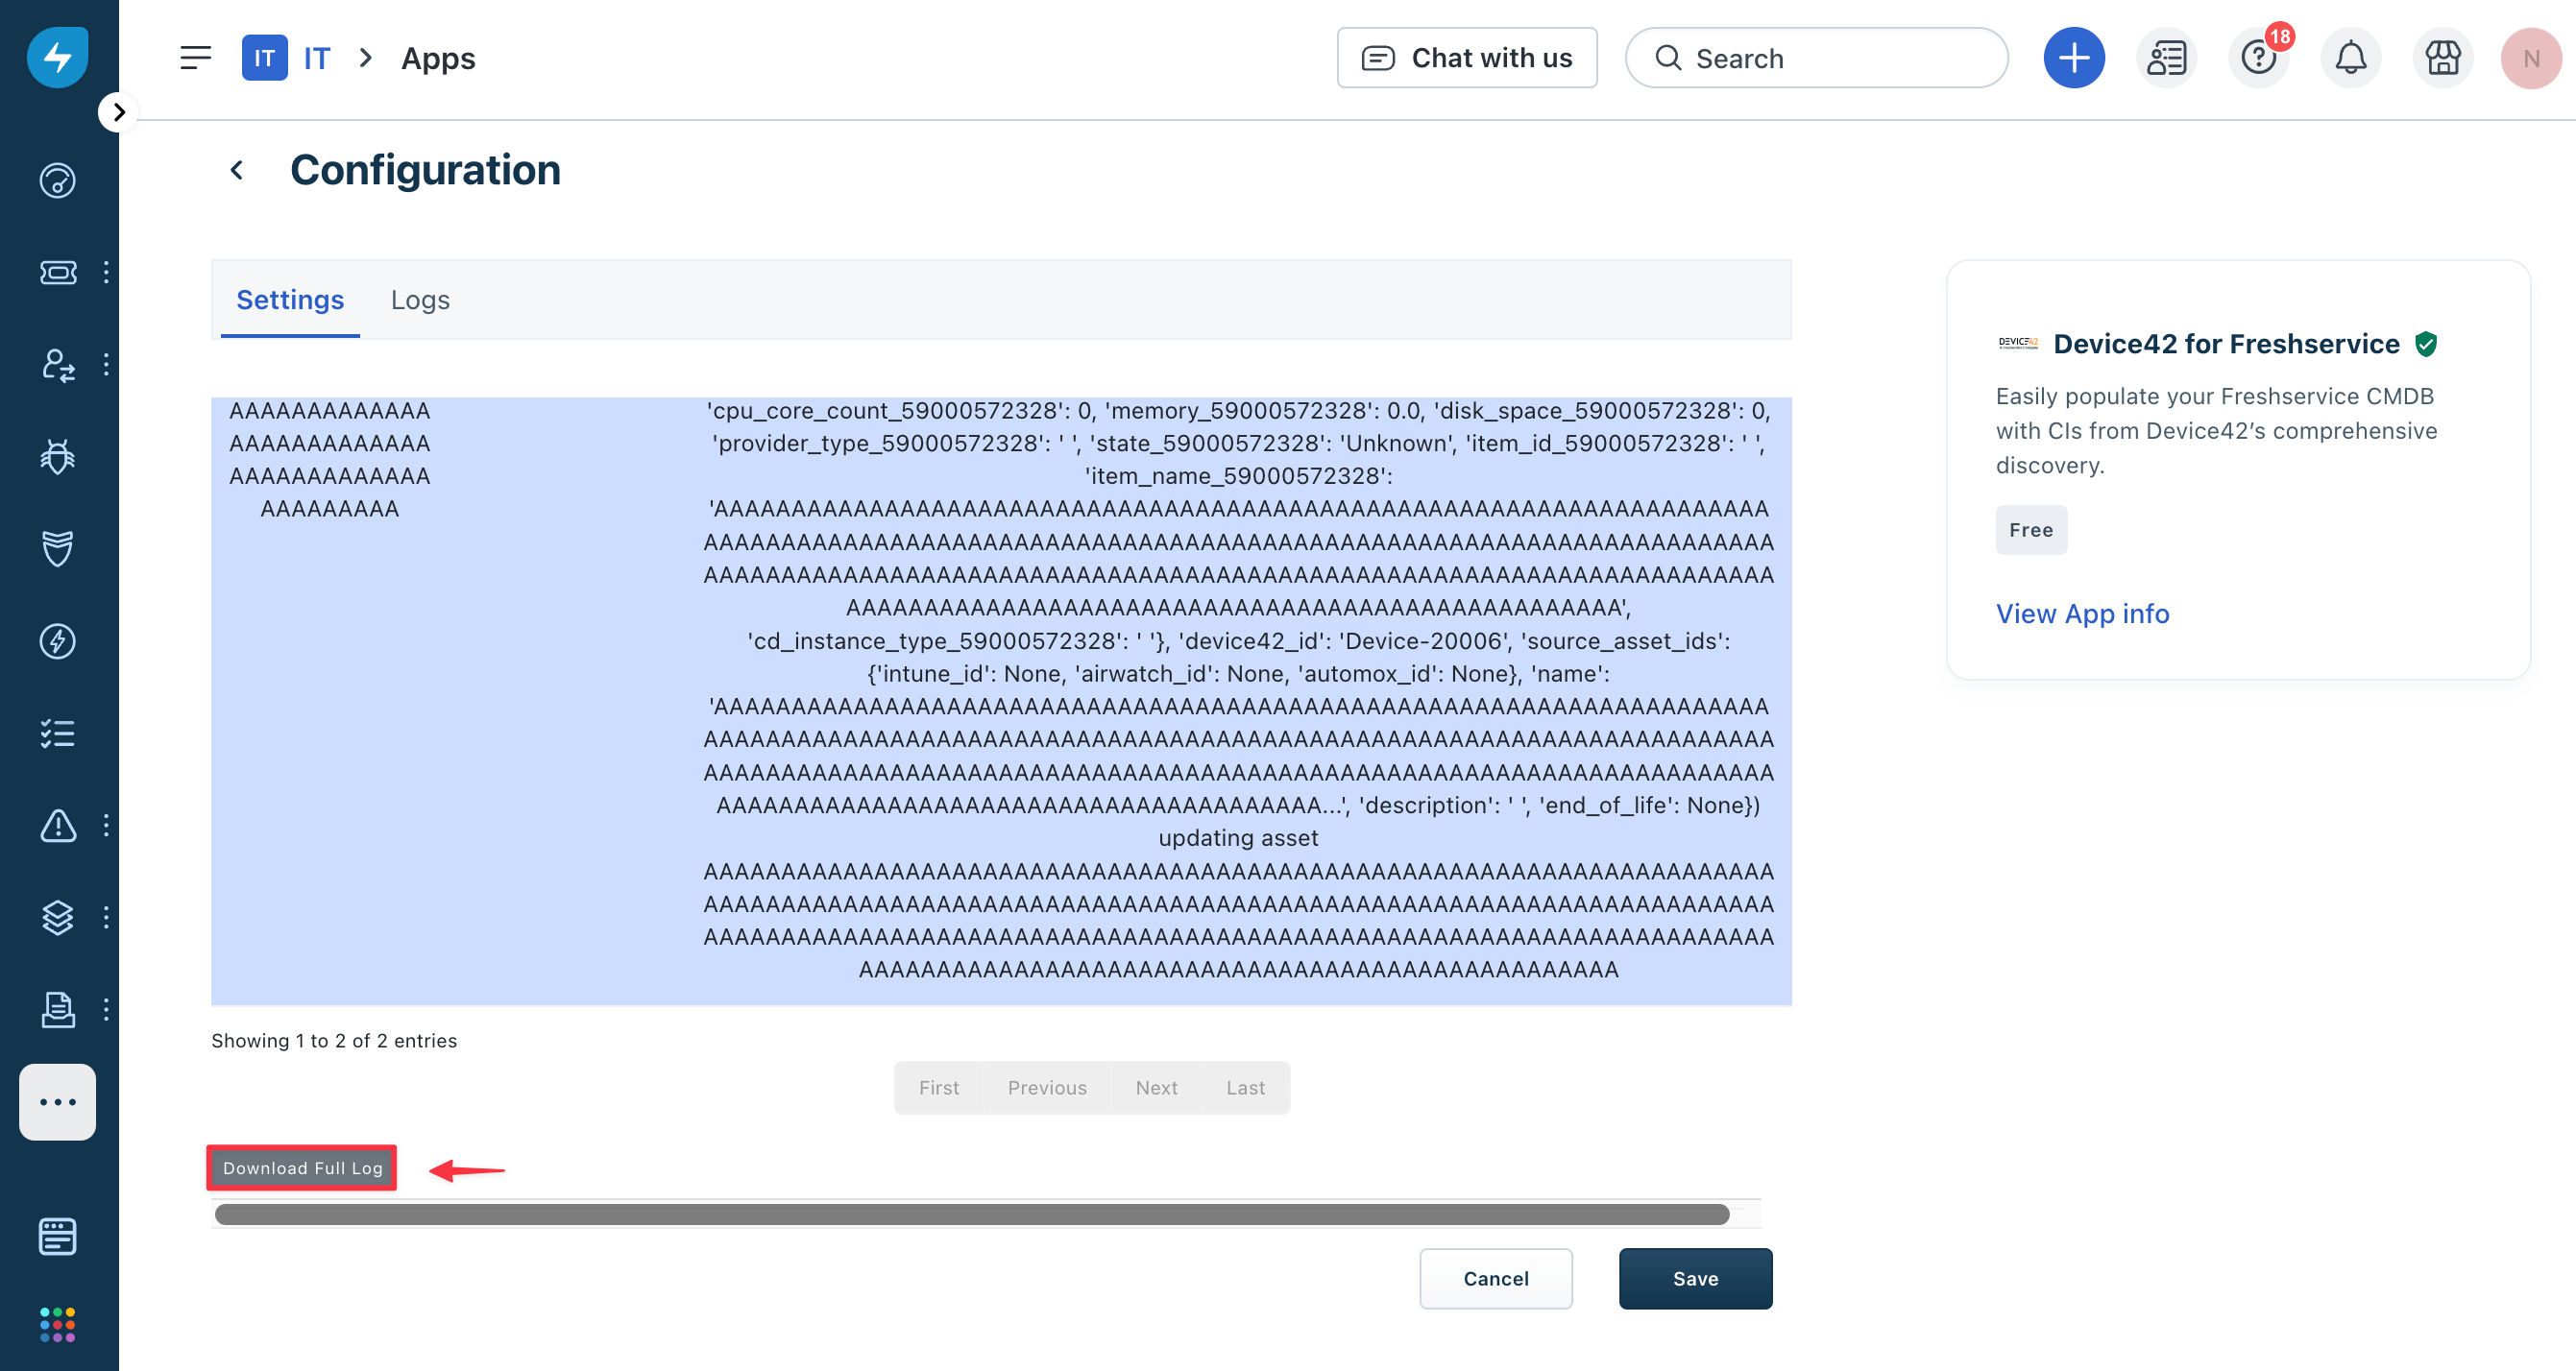2576x1371 pixels.
Task: Open the help icon showing 18 alerts
Action: click(x=2258, y=58)
